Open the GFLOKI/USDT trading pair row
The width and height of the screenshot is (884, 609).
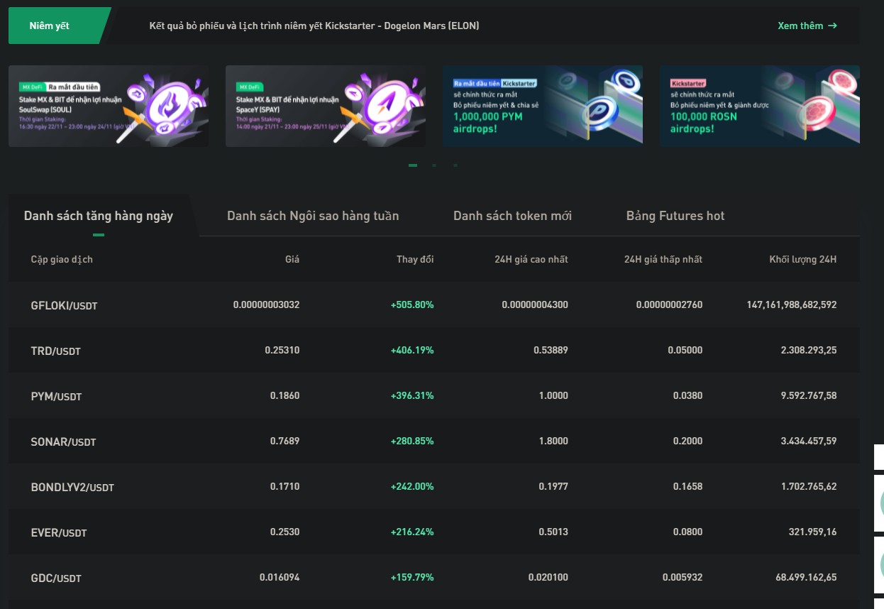(x=64, y=305)
